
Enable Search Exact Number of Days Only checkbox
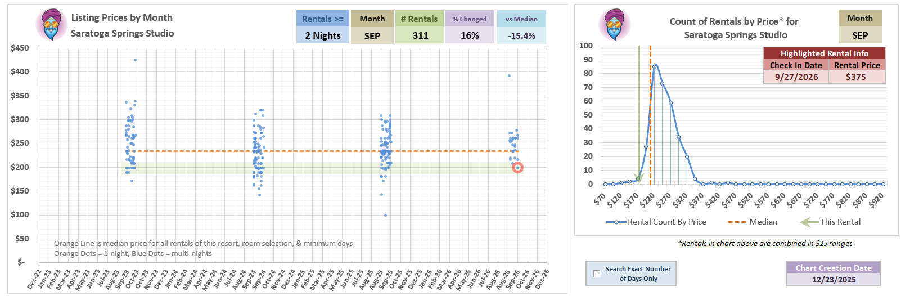597,273
